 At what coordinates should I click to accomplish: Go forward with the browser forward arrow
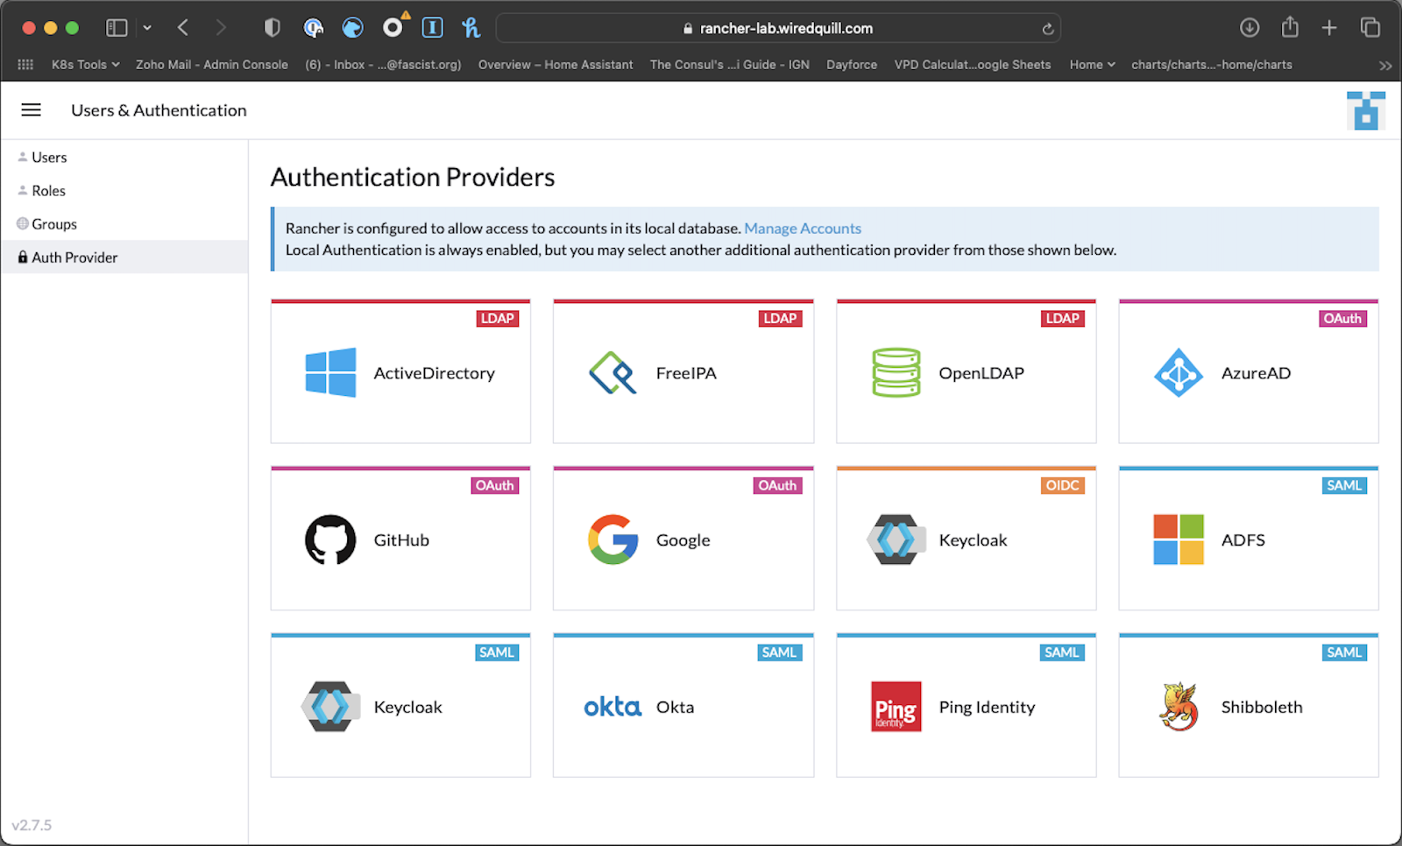(x=221, y=28)
